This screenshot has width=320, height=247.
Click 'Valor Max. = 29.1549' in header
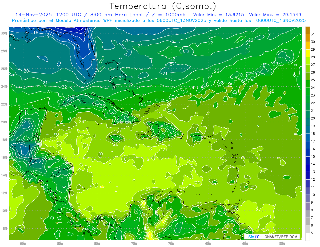click(275, 15)
